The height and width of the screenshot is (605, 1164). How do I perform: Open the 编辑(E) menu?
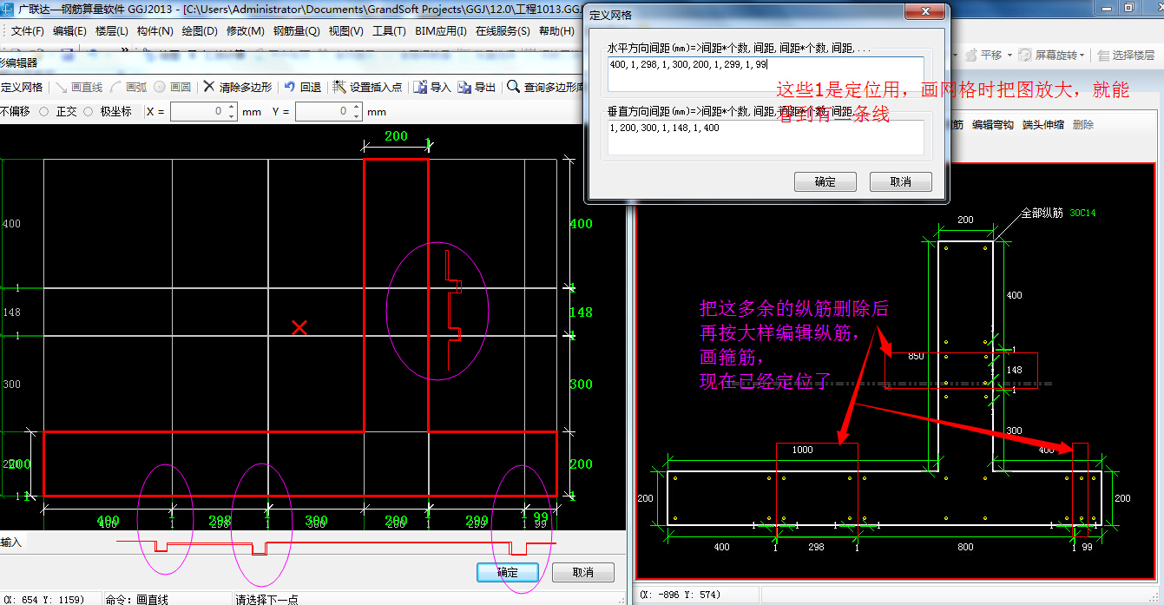[69, 31]
